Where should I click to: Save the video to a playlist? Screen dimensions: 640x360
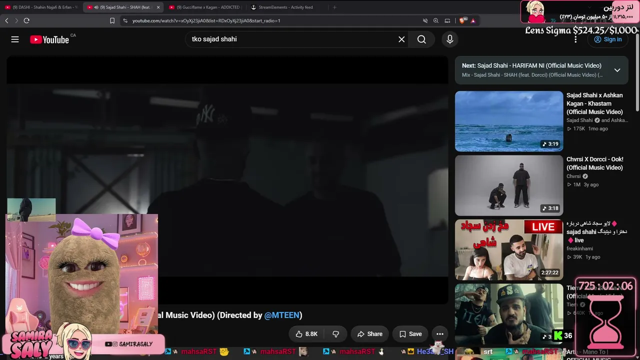410,334
